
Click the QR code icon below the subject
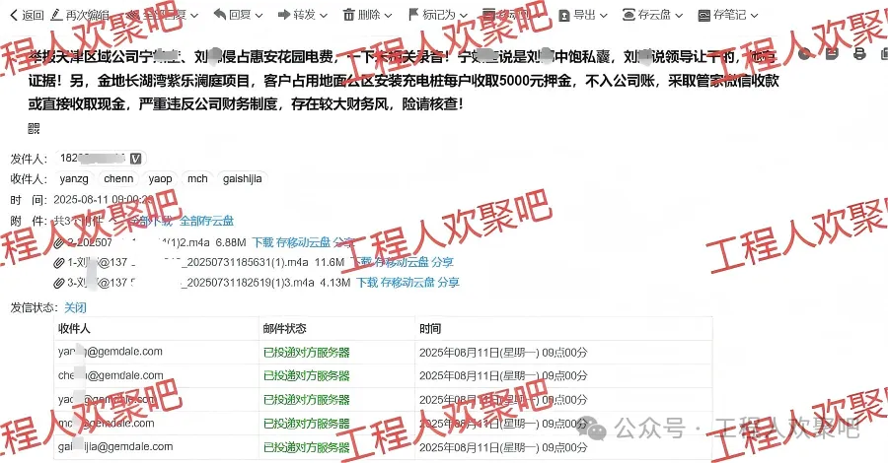click(x=34, y=128)
